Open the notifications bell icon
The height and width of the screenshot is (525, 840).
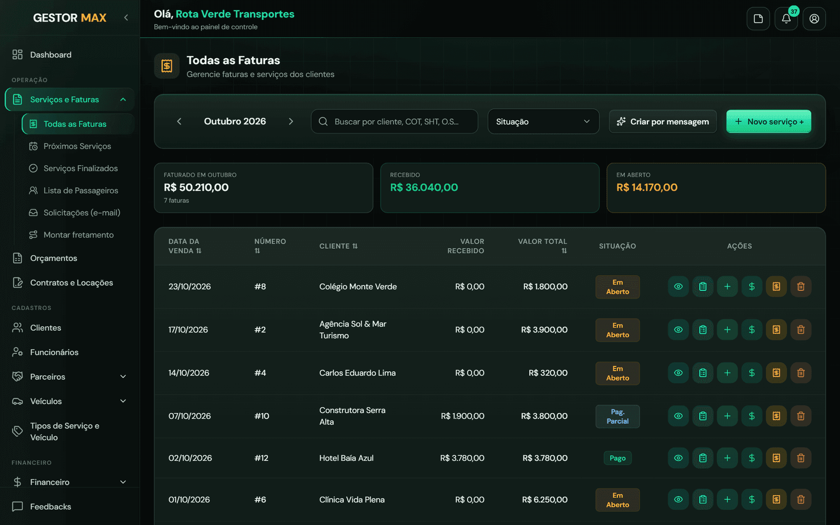pos(786,19)
